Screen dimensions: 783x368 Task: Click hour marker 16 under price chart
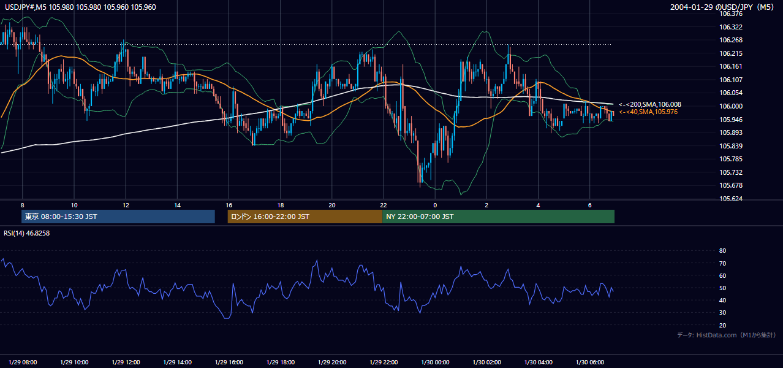[x=229, y=205]
